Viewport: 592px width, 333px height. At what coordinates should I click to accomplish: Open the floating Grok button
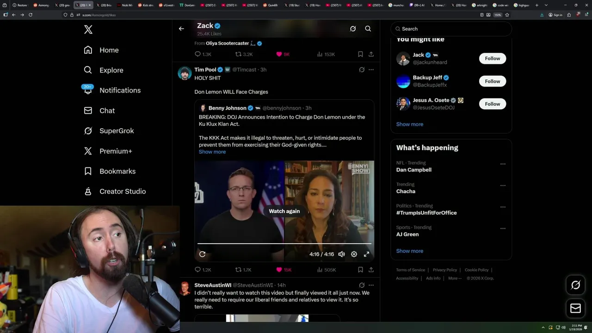(575, 285)
